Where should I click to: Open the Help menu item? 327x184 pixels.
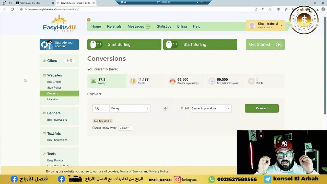coord(196,26)
